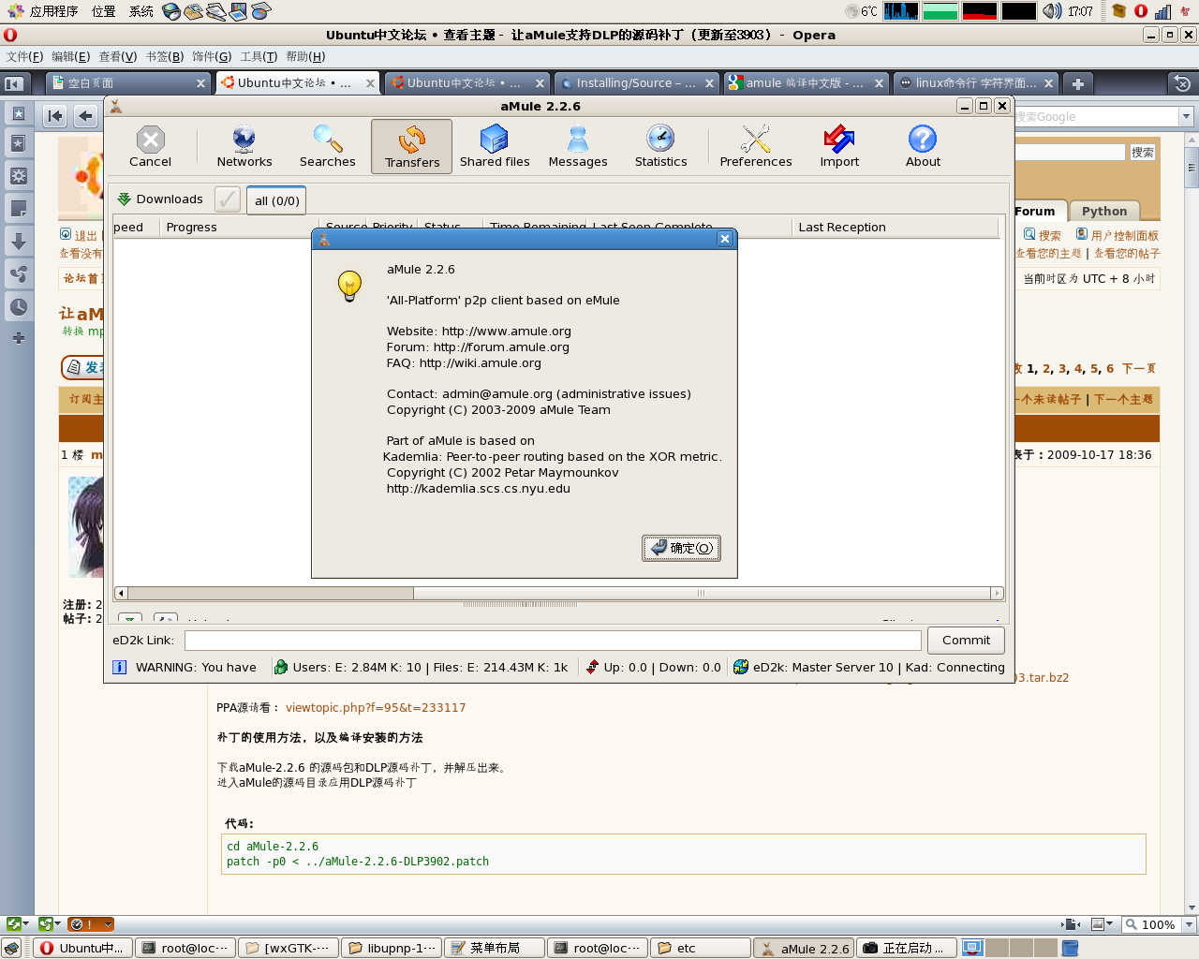Screen dimensions: 1199x959
Task: Select the Transfers toolbar button
Action: (x=412, y=146)
